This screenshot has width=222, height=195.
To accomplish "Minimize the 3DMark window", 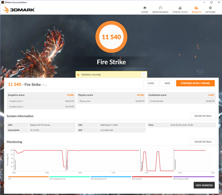I will click(x=204, y=2).
